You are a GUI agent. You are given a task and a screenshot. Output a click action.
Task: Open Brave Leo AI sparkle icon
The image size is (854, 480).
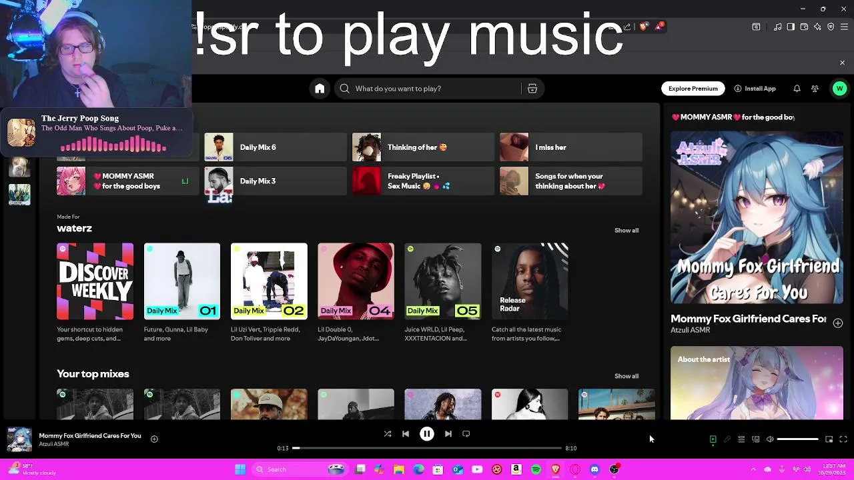817,27
